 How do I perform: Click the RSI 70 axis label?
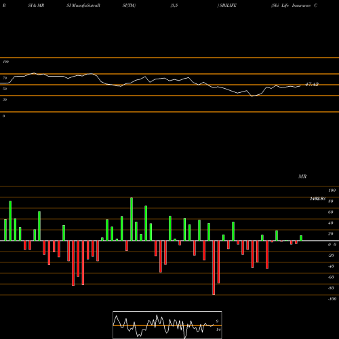point(5,78)
